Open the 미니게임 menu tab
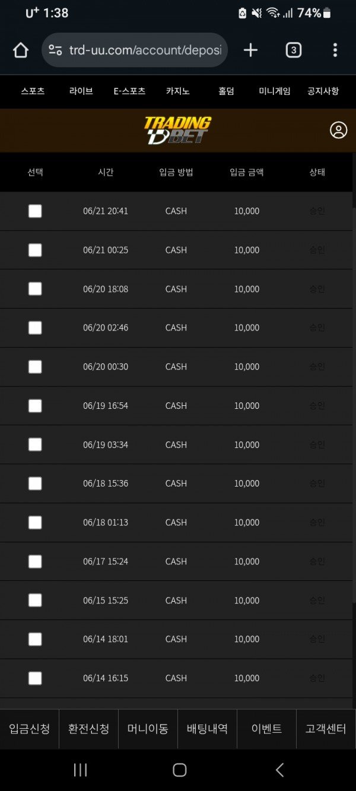The height and width of the screenshot is (791, 356). click(275, 91)
